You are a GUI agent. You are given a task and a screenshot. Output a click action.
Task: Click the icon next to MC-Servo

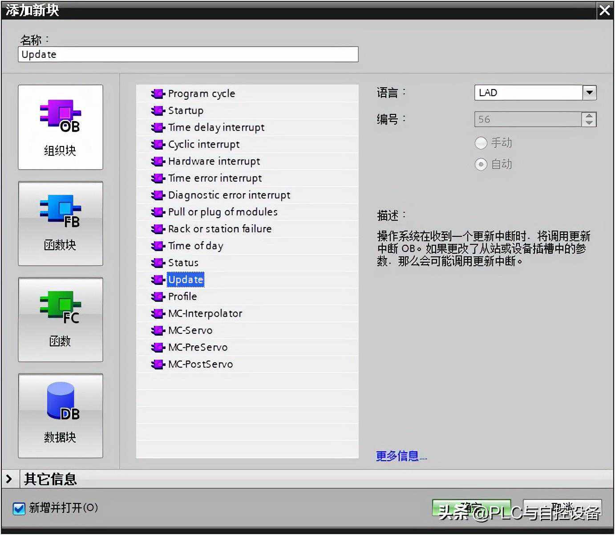[158, 330]
